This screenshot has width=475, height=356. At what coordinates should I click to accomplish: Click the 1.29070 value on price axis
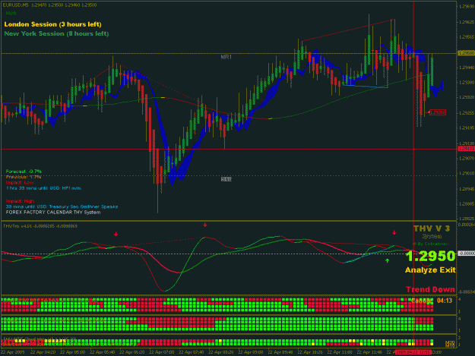466,158
